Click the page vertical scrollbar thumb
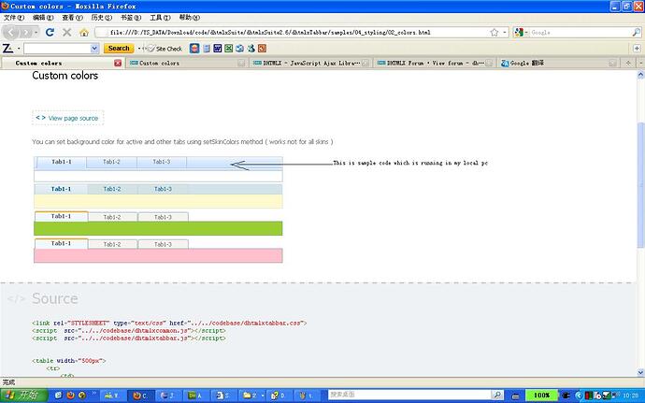 [x=640, y=184]
